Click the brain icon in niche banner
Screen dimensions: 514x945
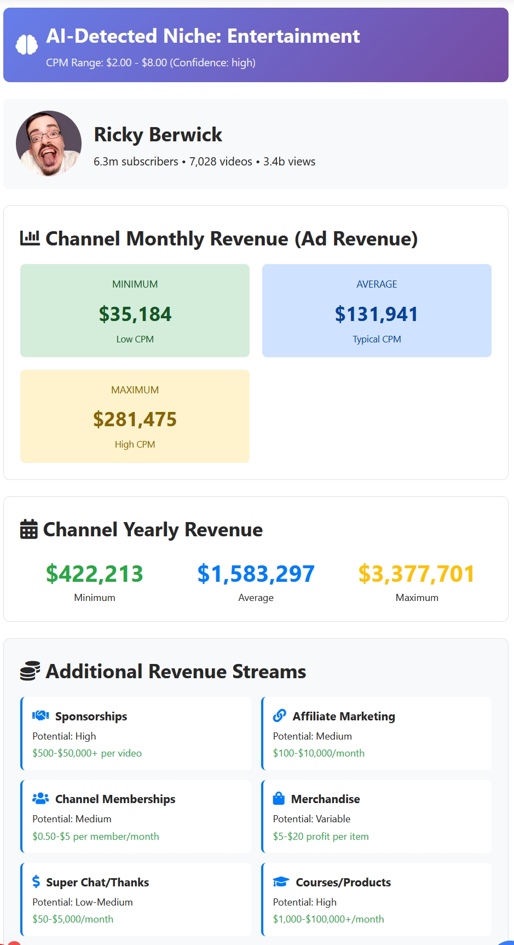tap(26, 45)
